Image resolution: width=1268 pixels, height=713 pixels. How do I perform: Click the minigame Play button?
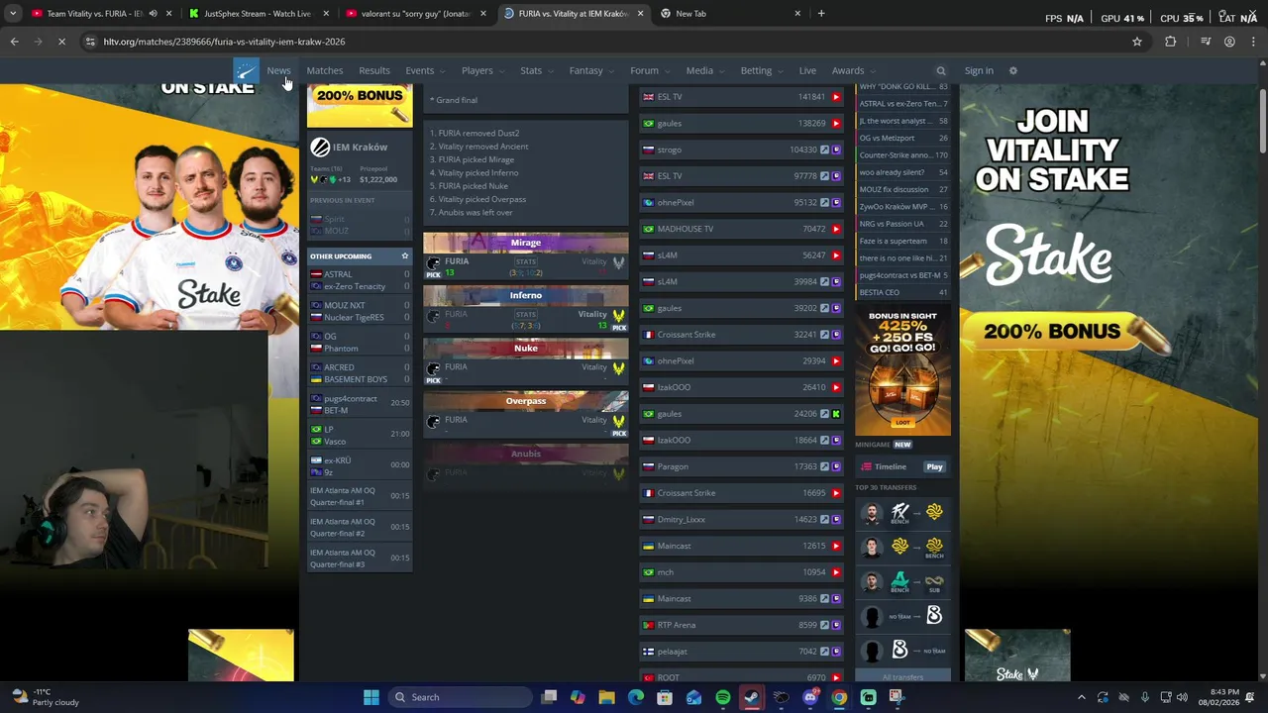pos(934,466)
